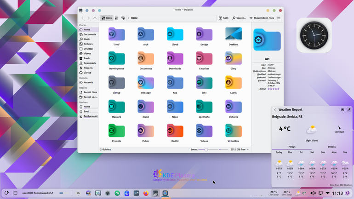Select the Design folder icon
Screen dimensions: 354x199
point(204,34)
